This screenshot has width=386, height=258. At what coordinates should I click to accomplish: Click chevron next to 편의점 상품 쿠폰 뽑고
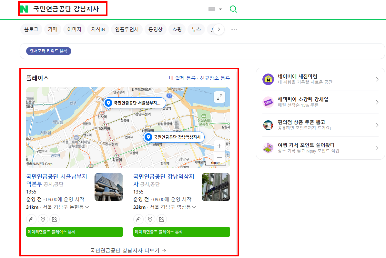pyautogui.click(x=377, y=125)
